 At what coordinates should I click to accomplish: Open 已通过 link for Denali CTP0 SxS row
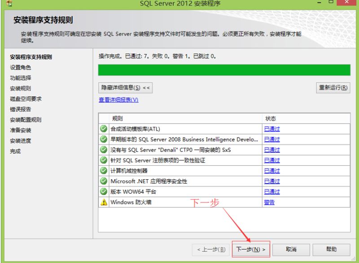[272, 150]
